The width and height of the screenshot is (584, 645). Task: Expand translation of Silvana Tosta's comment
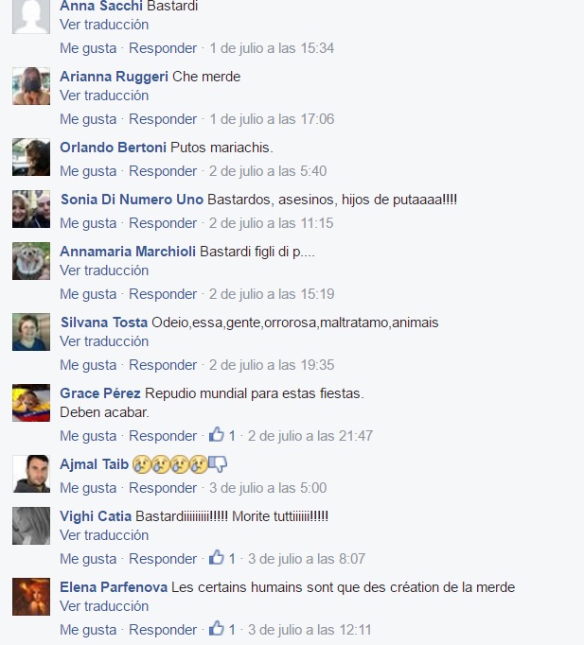104,341
